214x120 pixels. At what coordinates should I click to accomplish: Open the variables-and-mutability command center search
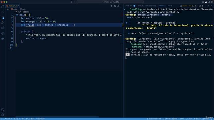tap(110, 2)
